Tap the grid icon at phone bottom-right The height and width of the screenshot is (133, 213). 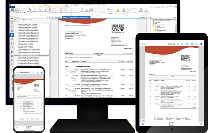click(x=41, y=128)
